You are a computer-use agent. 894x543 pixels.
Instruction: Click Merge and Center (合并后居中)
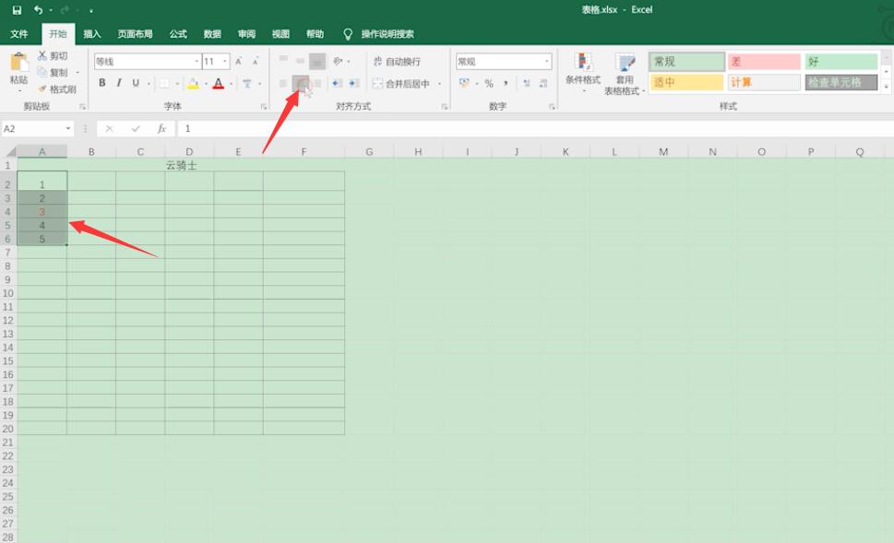coord(401,84)
